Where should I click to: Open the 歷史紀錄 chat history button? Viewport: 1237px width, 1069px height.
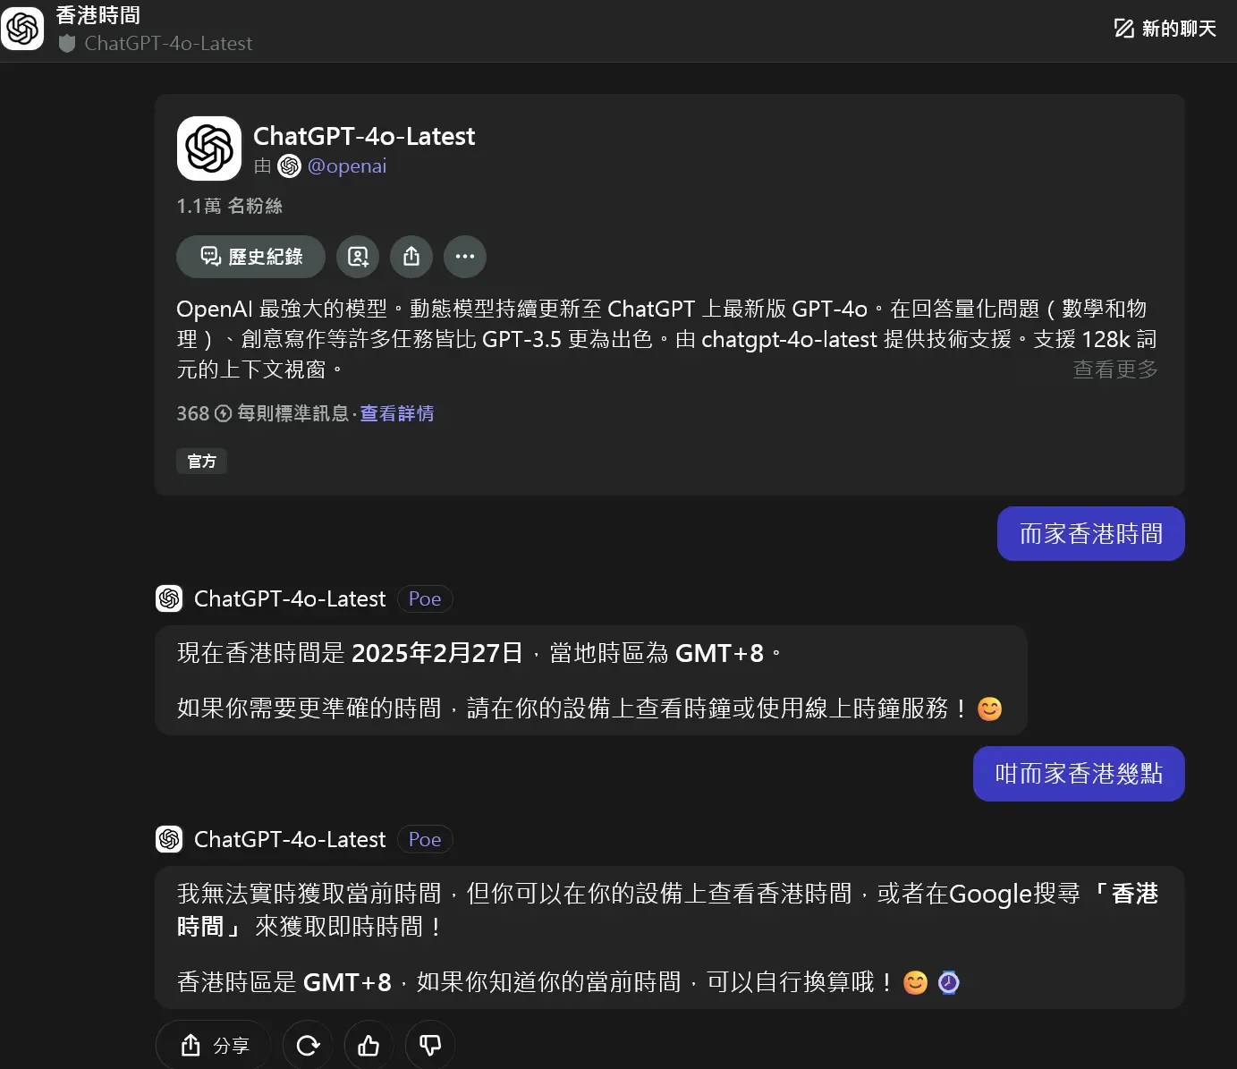pos(250,257)
